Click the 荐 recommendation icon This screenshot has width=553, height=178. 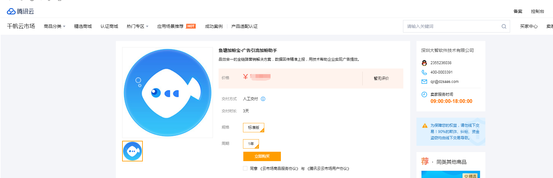425,161
